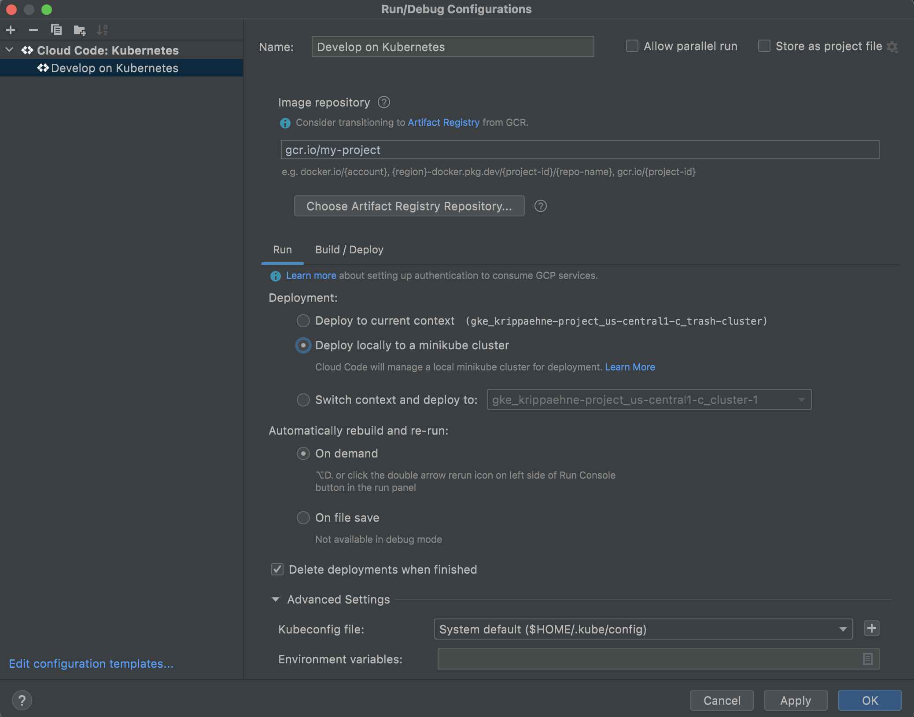
Task: Open Edit configuration templates link
Action: coord(91,663)
